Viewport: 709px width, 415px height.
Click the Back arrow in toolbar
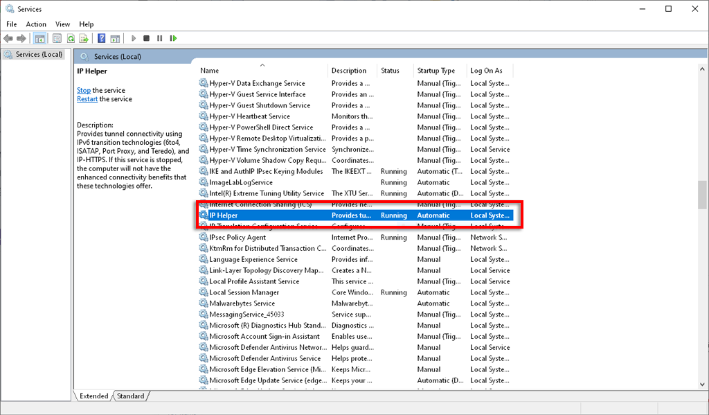pos(10,39)
